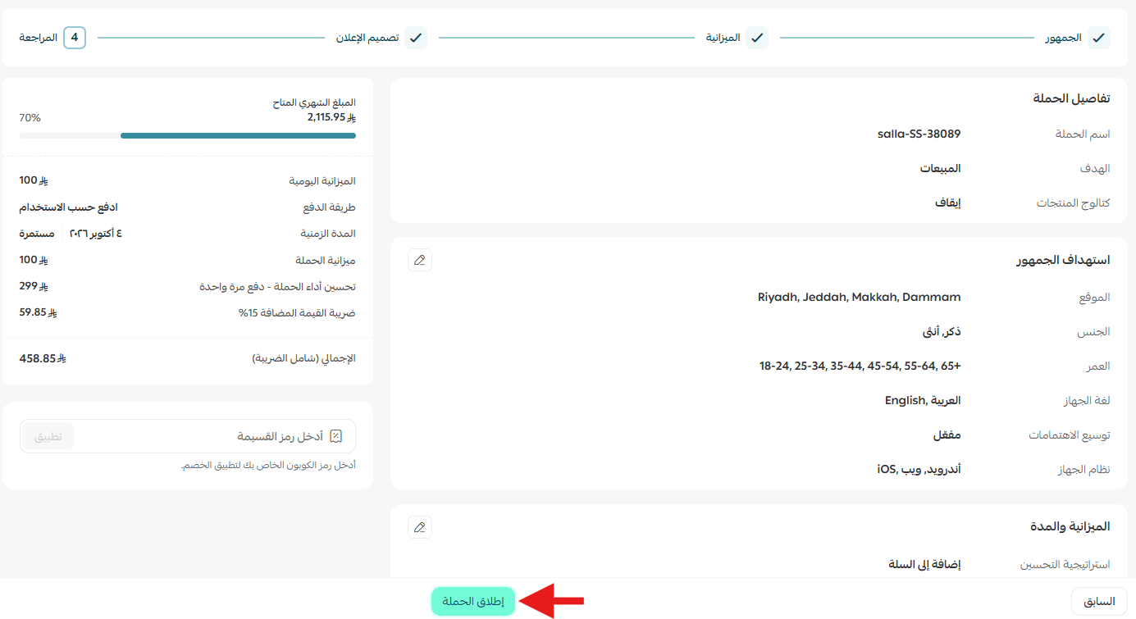Click the إطلاق الحملة launch campaign button

point(473,601)
